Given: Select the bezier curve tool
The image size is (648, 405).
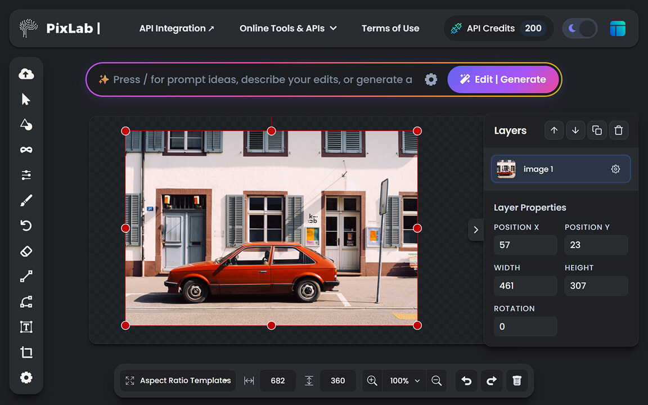Looking at the screenshot, I should point(26,301).
